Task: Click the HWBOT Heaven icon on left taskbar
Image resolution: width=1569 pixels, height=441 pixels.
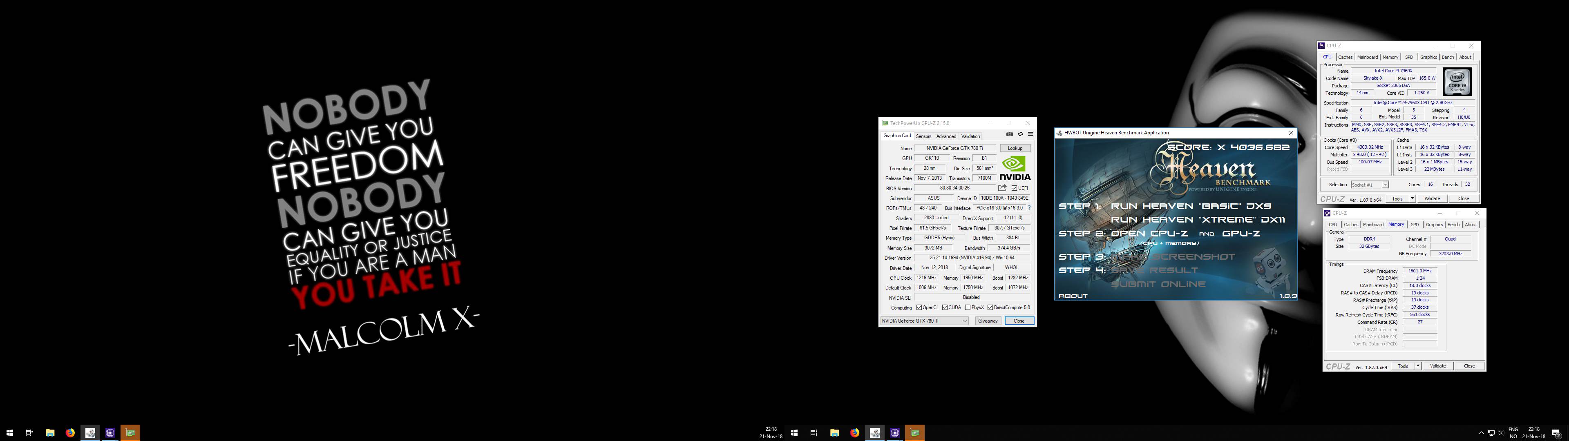Action: pyautogui.click(x=90, y=433)
